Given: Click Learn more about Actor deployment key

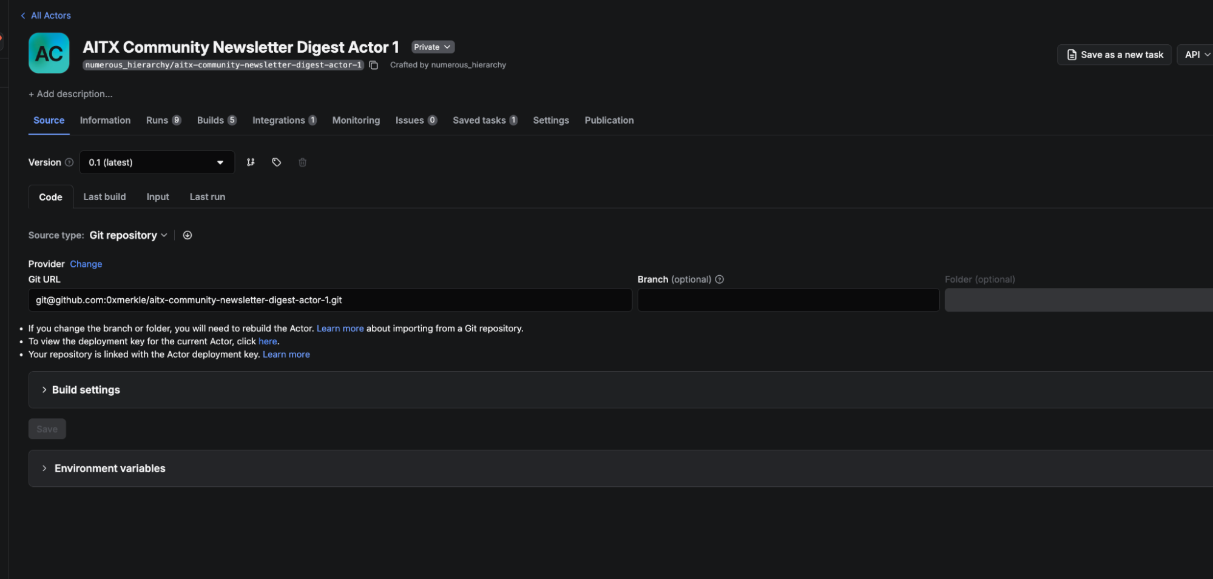Looking at the screenshot, I should [286, 355].
